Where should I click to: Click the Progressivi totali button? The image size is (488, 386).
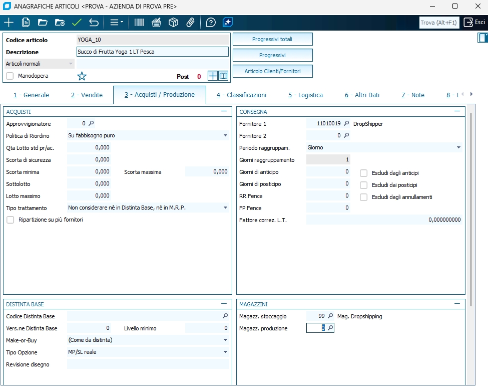[272, 39]
